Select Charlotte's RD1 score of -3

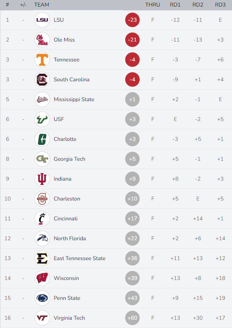[x=175, y=139]
